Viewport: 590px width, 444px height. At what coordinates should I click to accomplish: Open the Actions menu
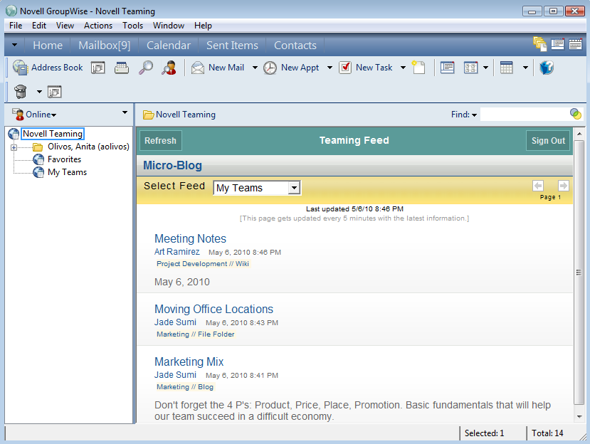click(98, 26)
